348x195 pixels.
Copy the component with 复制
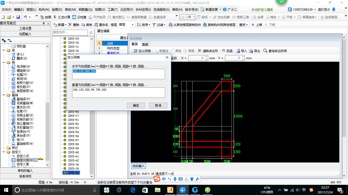click(87, 25)
